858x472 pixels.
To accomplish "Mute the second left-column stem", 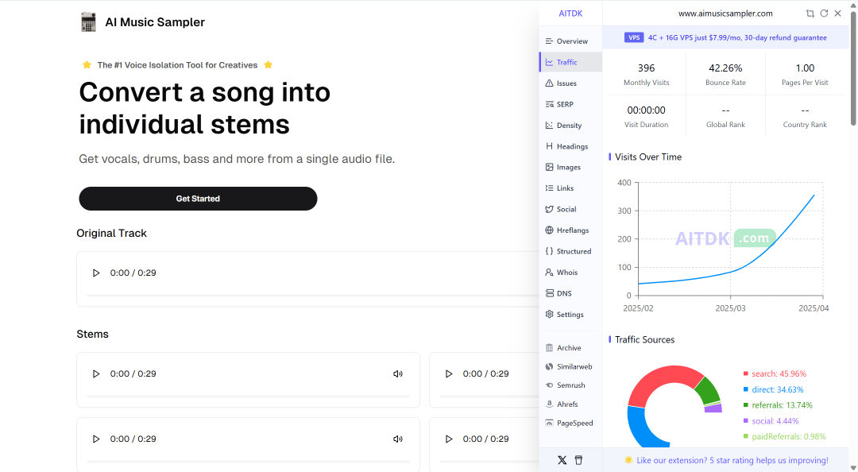I will pos(398,439).
